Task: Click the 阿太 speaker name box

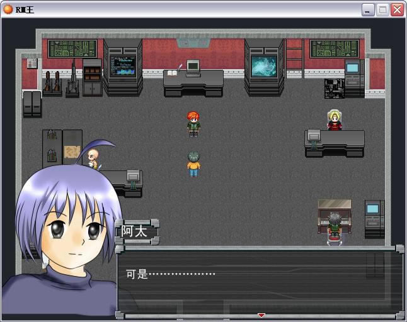Action: [x=137, y=231]
